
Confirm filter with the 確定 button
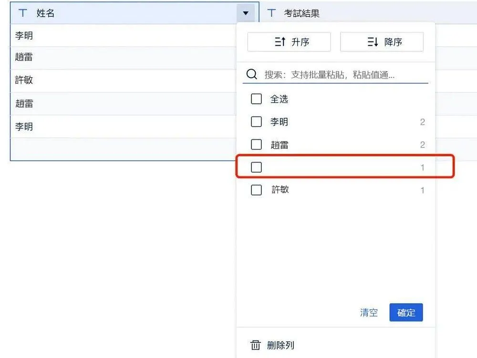click(406, 312)
